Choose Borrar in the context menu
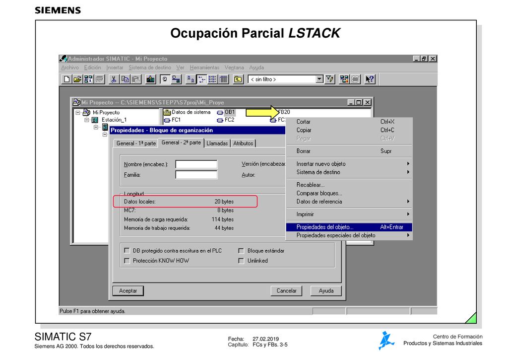Image resolution: width=508 pixels, height=352 pixels. [349, 151]
